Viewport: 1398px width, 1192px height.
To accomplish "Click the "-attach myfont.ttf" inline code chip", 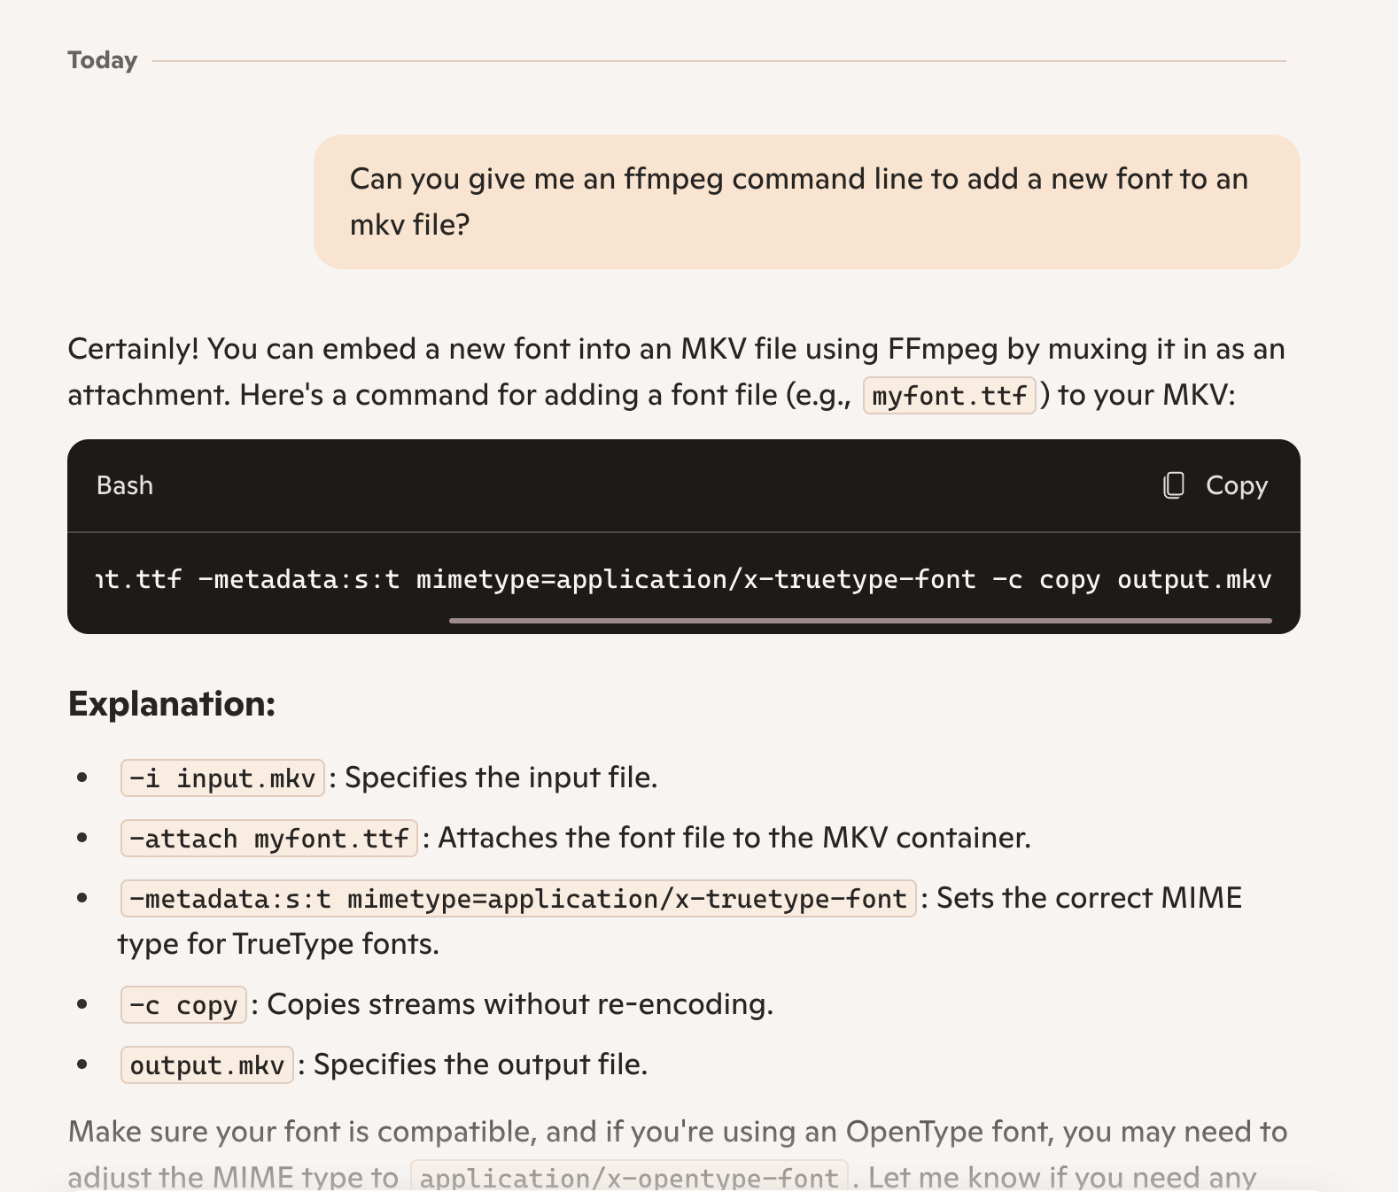I will coord(268,839).
